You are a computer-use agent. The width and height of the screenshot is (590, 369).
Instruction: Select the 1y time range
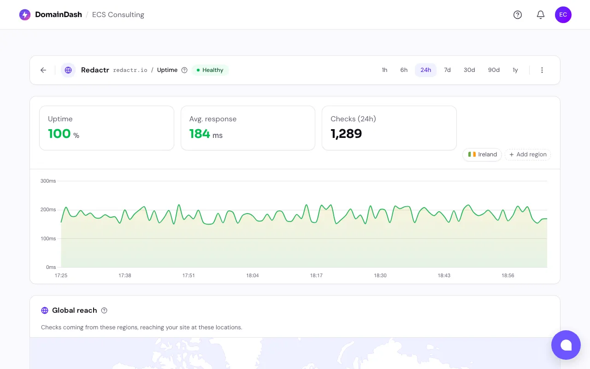click(515, 70)
